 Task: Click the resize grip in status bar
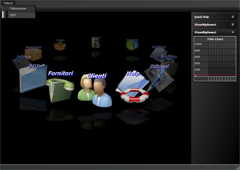pyautogui.click(x=237, y=167)
